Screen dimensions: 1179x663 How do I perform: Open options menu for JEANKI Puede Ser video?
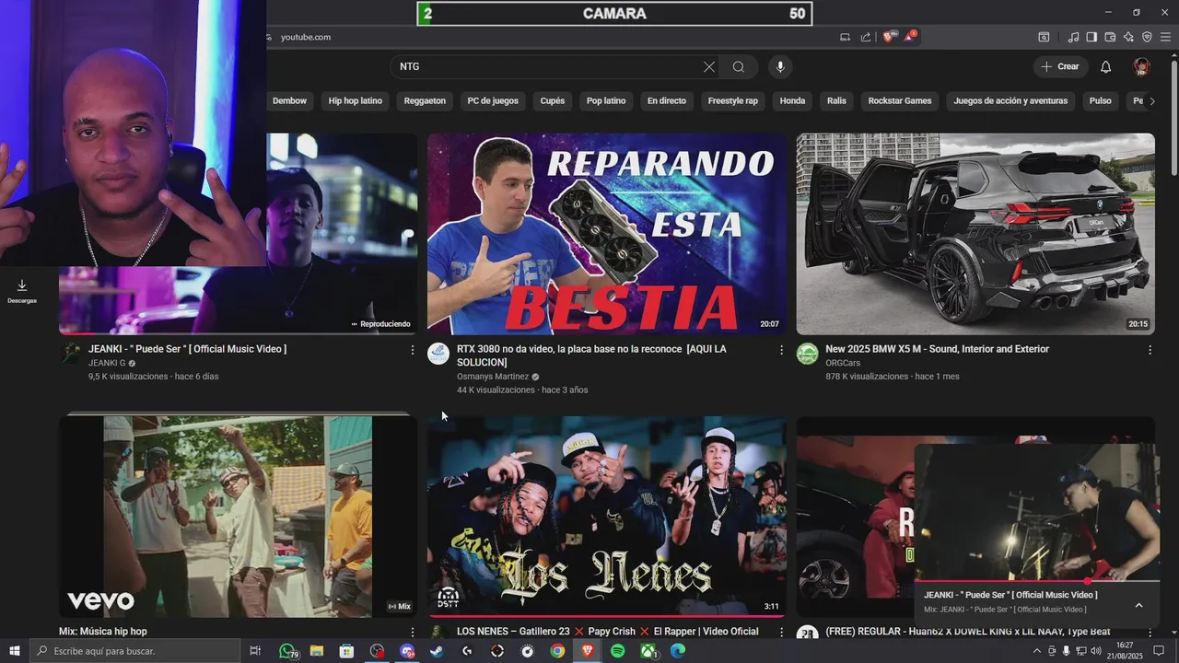[412, 350]
